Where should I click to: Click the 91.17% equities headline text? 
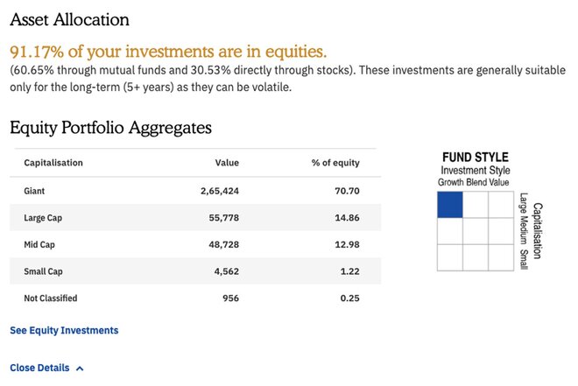tap(167, 51)
